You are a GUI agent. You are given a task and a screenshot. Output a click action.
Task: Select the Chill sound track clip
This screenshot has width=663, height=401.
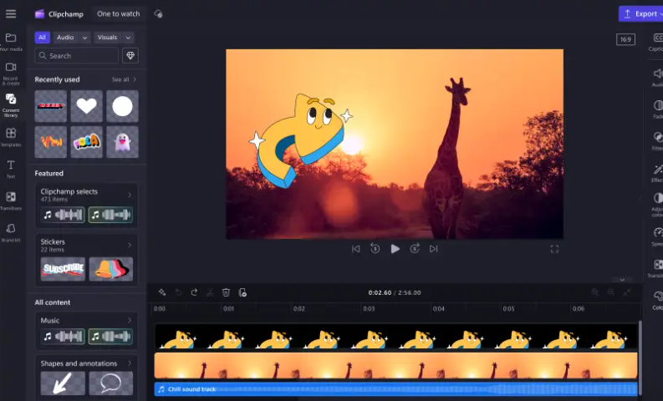click(x=395, y=389)
